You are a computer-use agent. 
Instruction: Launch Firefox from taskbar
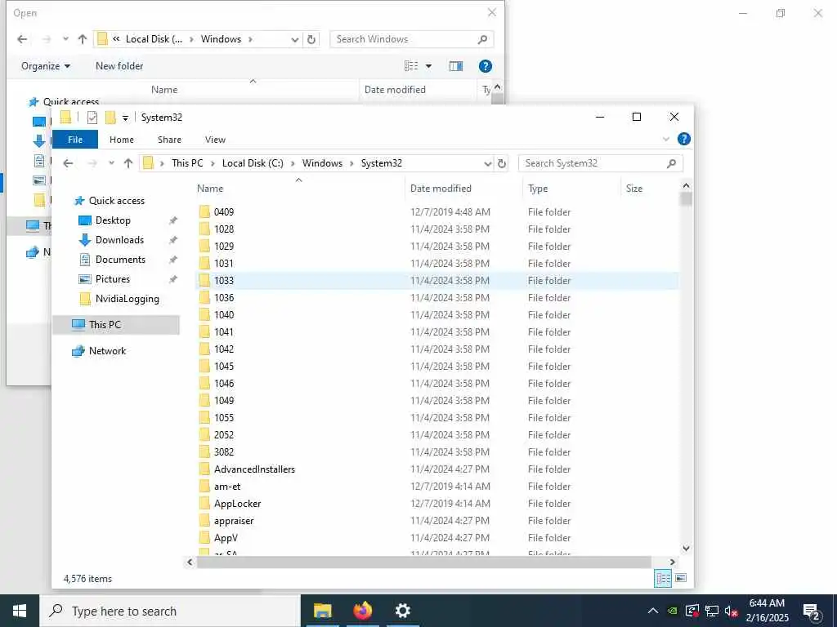(362, 611)
